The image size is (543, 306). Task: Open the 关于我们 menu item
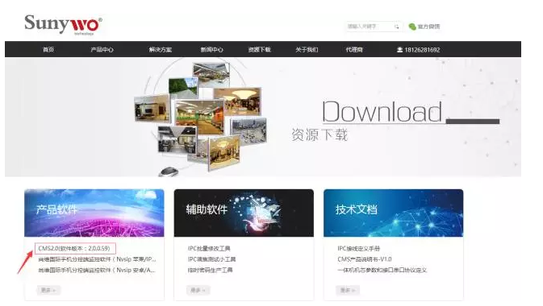(x=307, y=49)
